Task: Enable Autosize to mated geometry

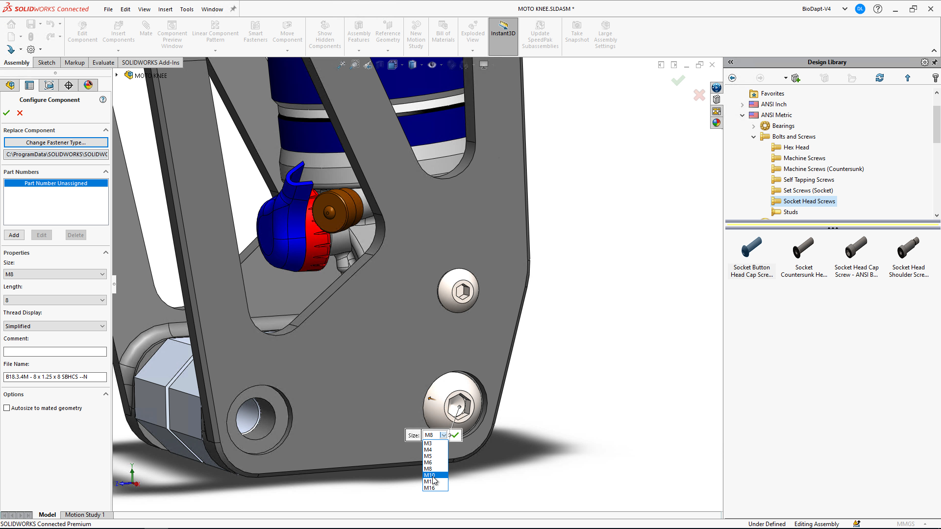Action: 7,408
